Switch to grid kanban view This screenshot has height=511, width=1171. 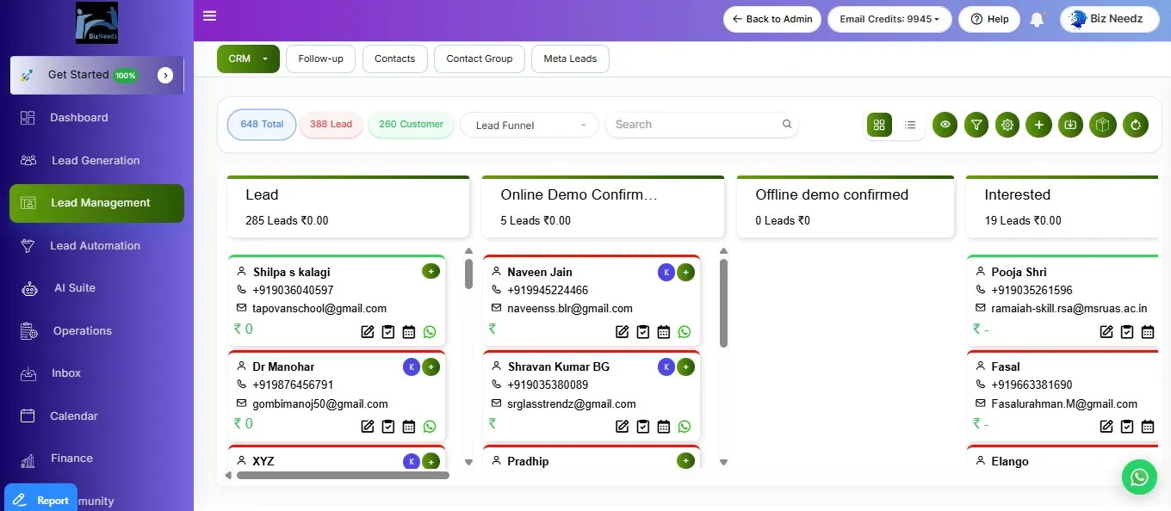point(879,125)
